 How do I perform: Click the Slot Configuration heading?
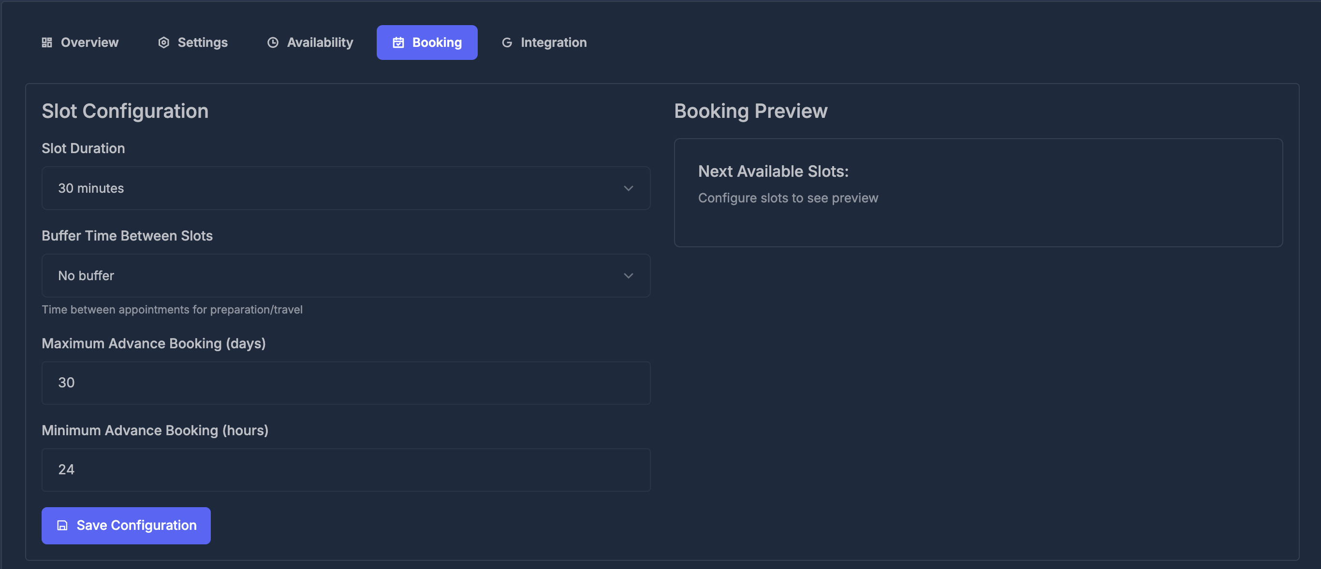pos(125,111)
